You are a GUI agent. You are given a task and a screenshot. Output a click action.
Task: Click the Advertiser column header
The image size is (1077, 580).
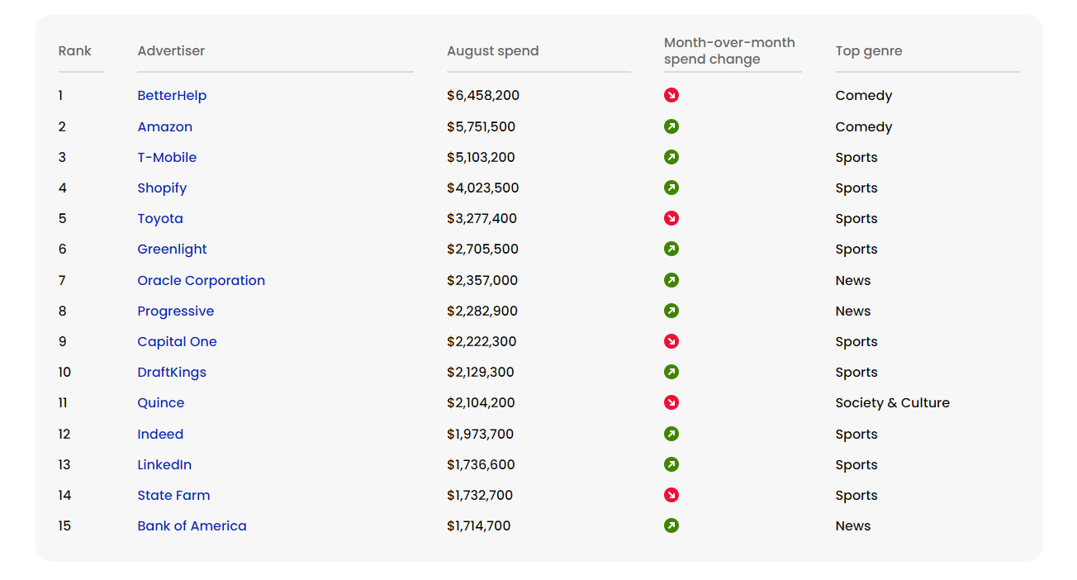coord(171,51)
